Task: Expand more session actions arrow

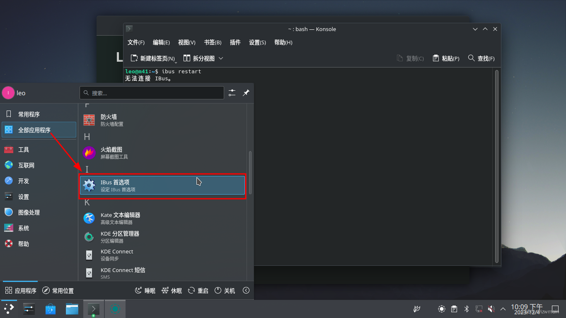Action: [246, 291]
